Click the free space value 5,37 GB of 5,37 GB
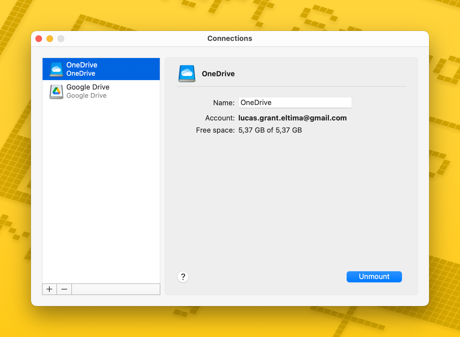This screenshot has height=337, width=460. 270,130
